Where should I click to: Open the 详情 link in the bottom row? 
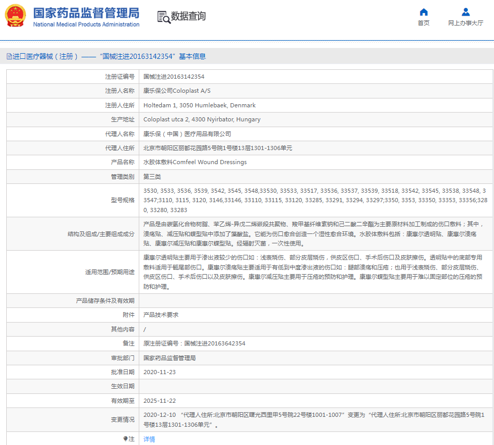tap(149, 439)
